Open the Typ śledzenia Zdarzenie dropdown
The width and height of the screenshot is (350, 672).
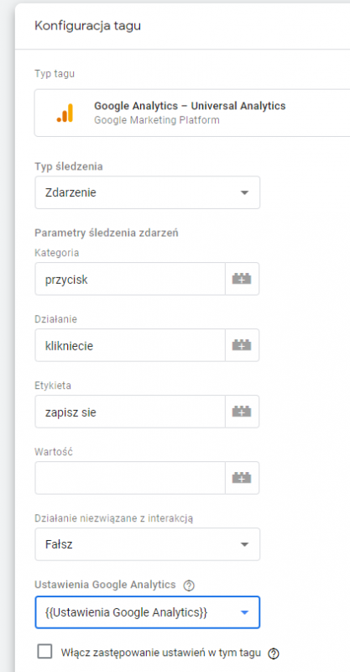click(x=148, y=192)
